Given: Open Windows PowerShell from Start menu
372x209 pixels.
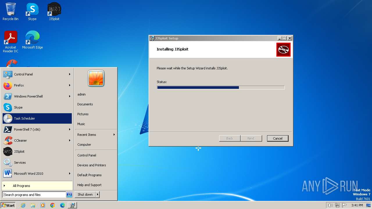Looking at the screenshot, I should (x=37, y=96).
